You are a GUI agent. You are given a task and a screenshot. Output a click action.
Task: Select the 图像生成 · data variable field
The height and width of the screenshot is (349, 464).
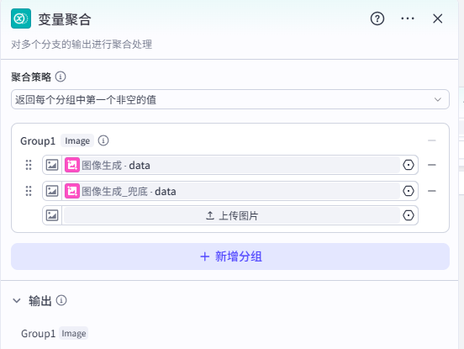[x=232, y=165]
